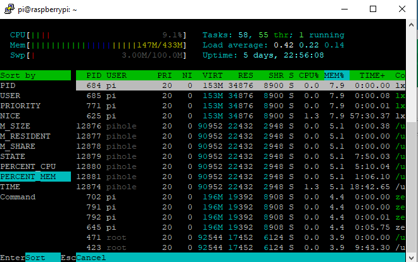Sort processes by M_RESIDENT
Viewport: 418px width, 262px height.
pyautogui.click(x=25, y=136)
